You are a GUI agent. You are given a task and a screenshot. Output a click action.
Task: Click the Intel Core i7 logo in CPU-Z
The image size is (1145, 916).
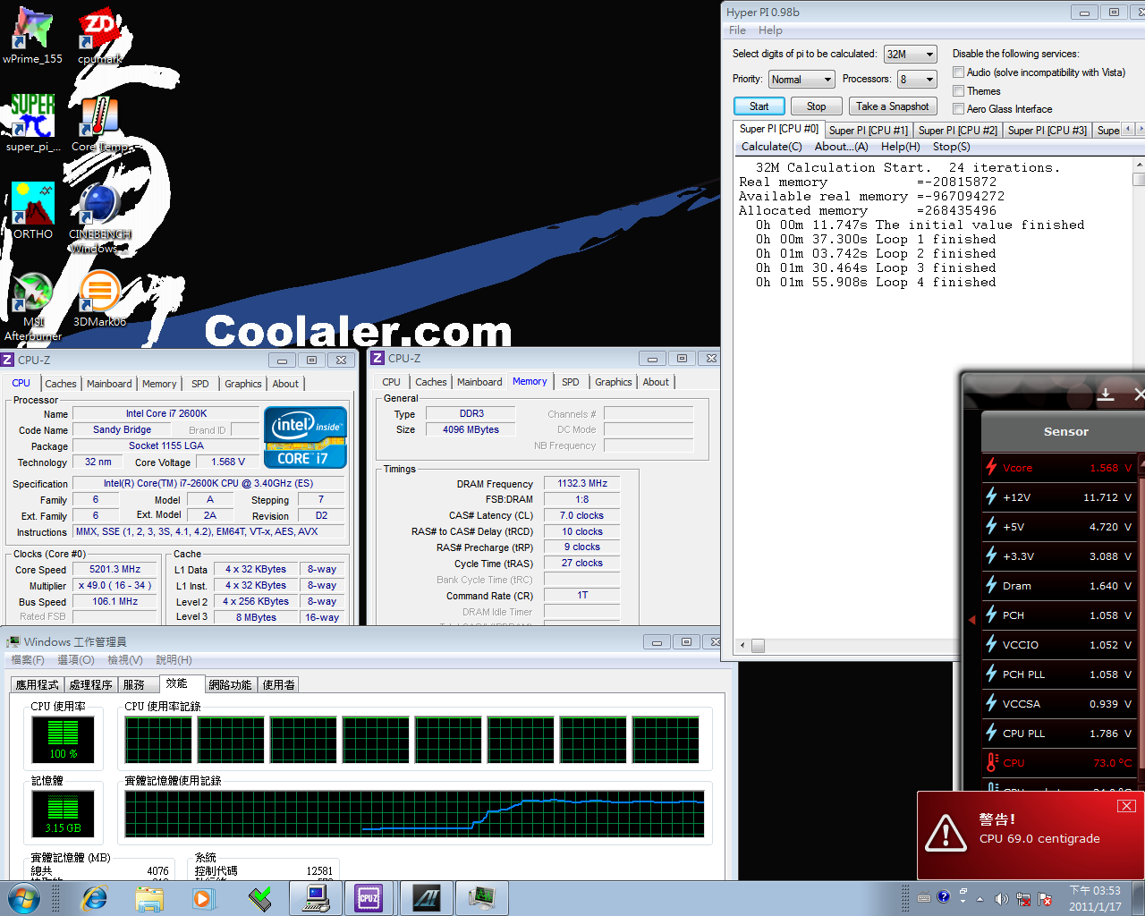click(305, 437)
